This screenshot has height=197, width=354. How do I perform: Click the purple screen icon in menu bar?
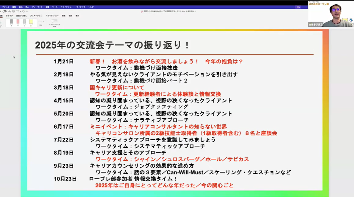(298, 7)
